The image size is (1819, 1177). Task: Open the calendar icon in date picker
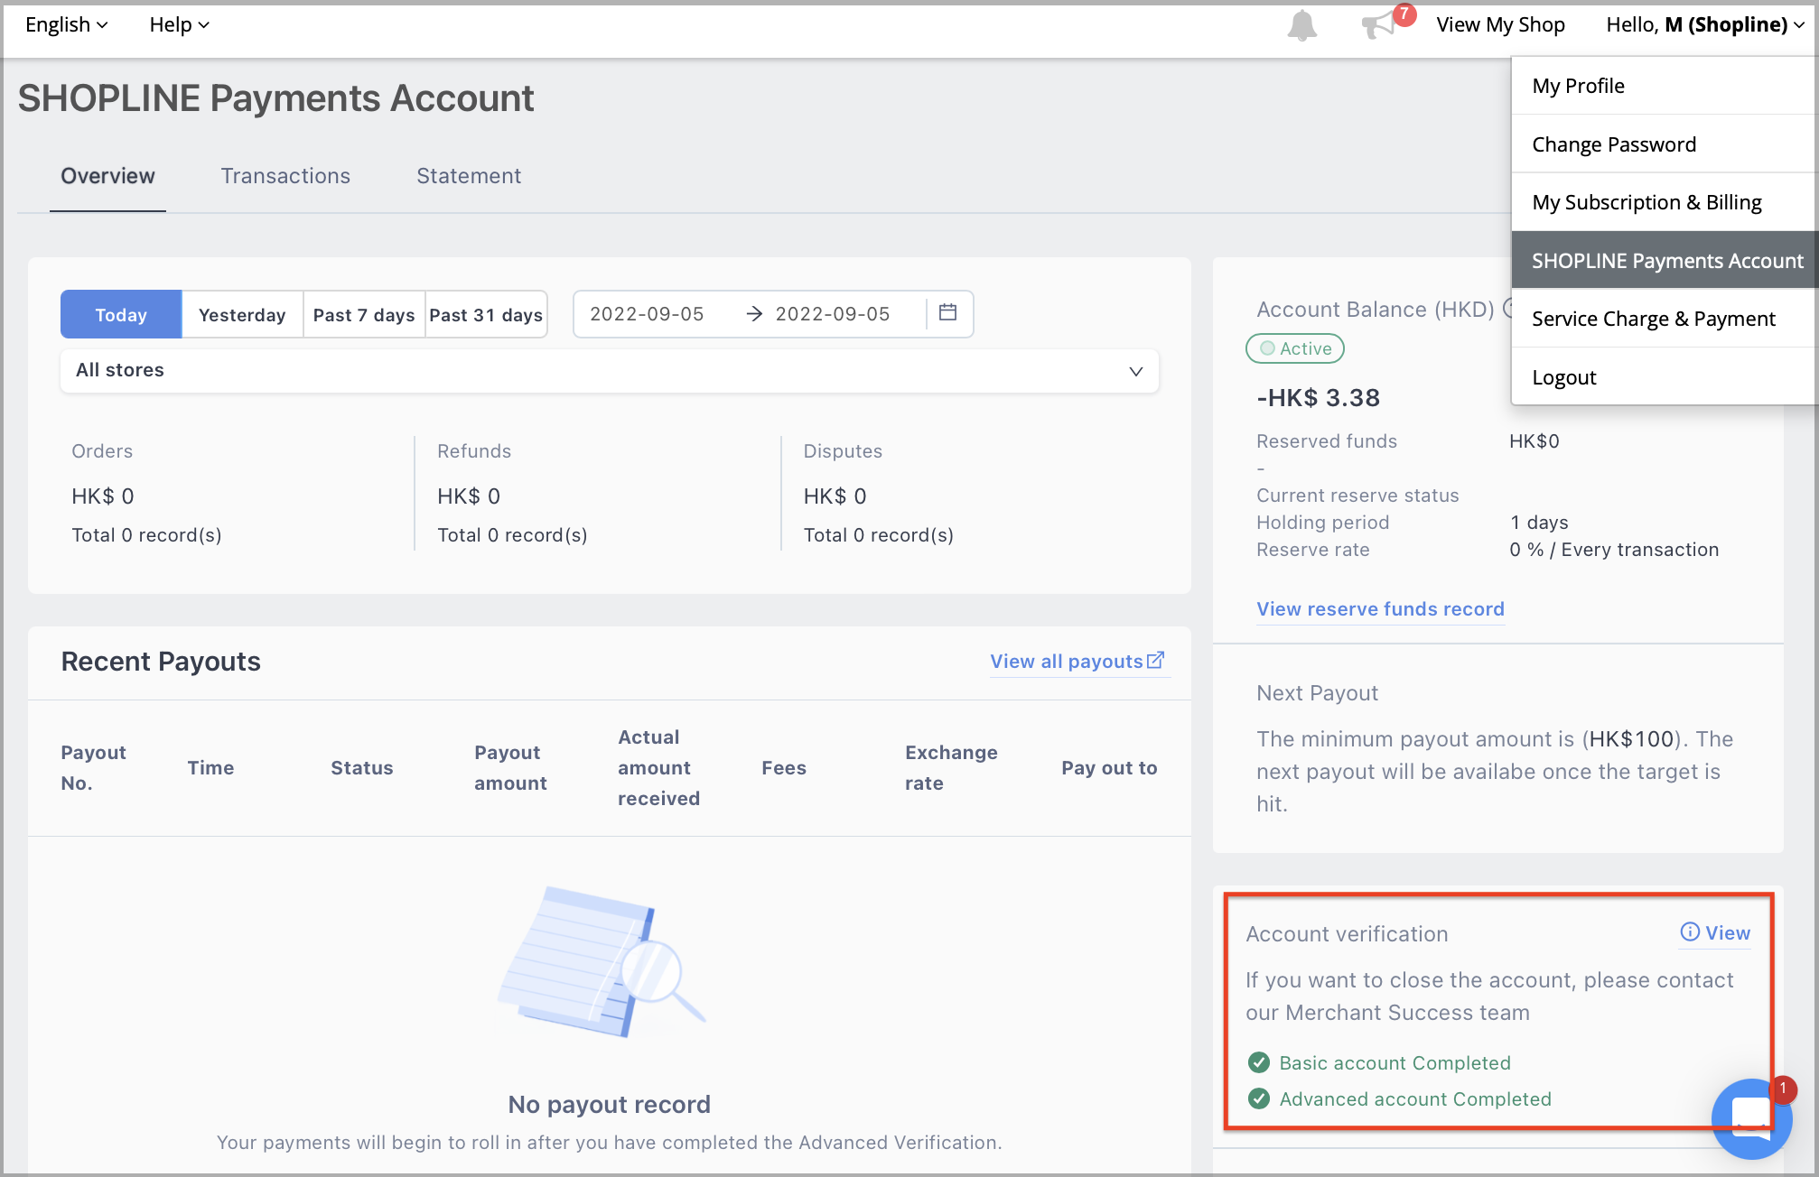(947, 313)
